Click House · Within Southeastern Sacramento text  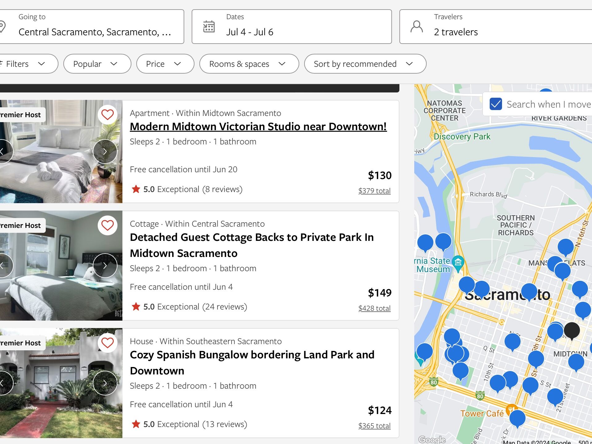click(206, 341)
